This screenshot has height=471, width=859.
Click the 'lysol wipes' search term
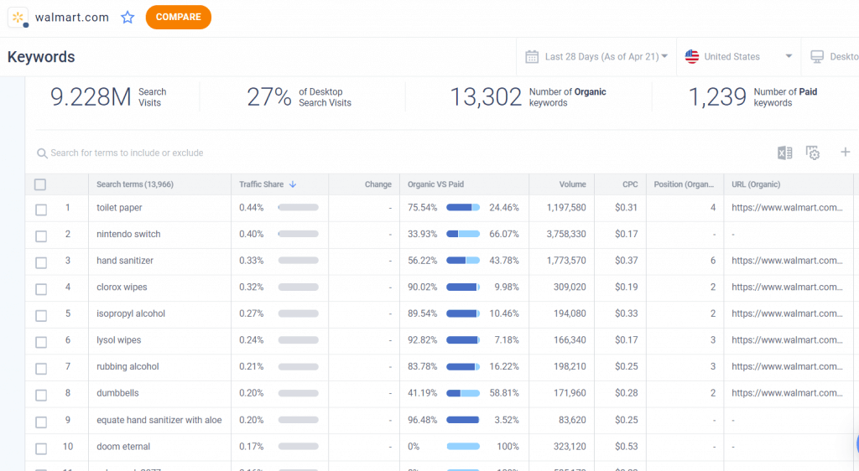click(118, 339)
